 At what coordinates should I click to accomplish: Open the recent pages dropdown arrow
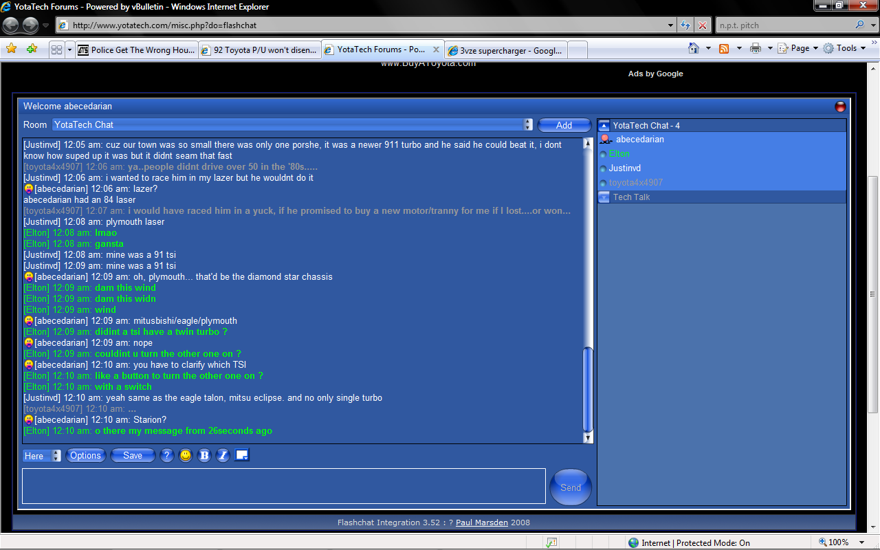click(x=46, y=25)
